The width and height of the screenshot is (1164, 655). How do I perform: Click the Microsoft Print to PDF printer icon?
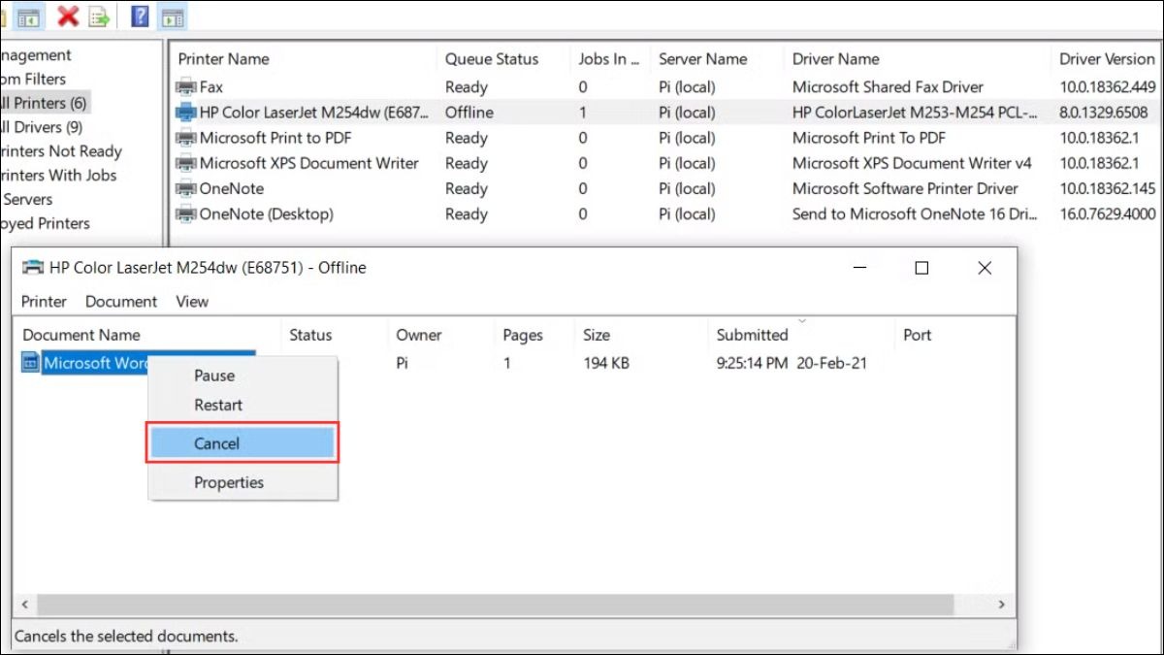tap(185, 138)
